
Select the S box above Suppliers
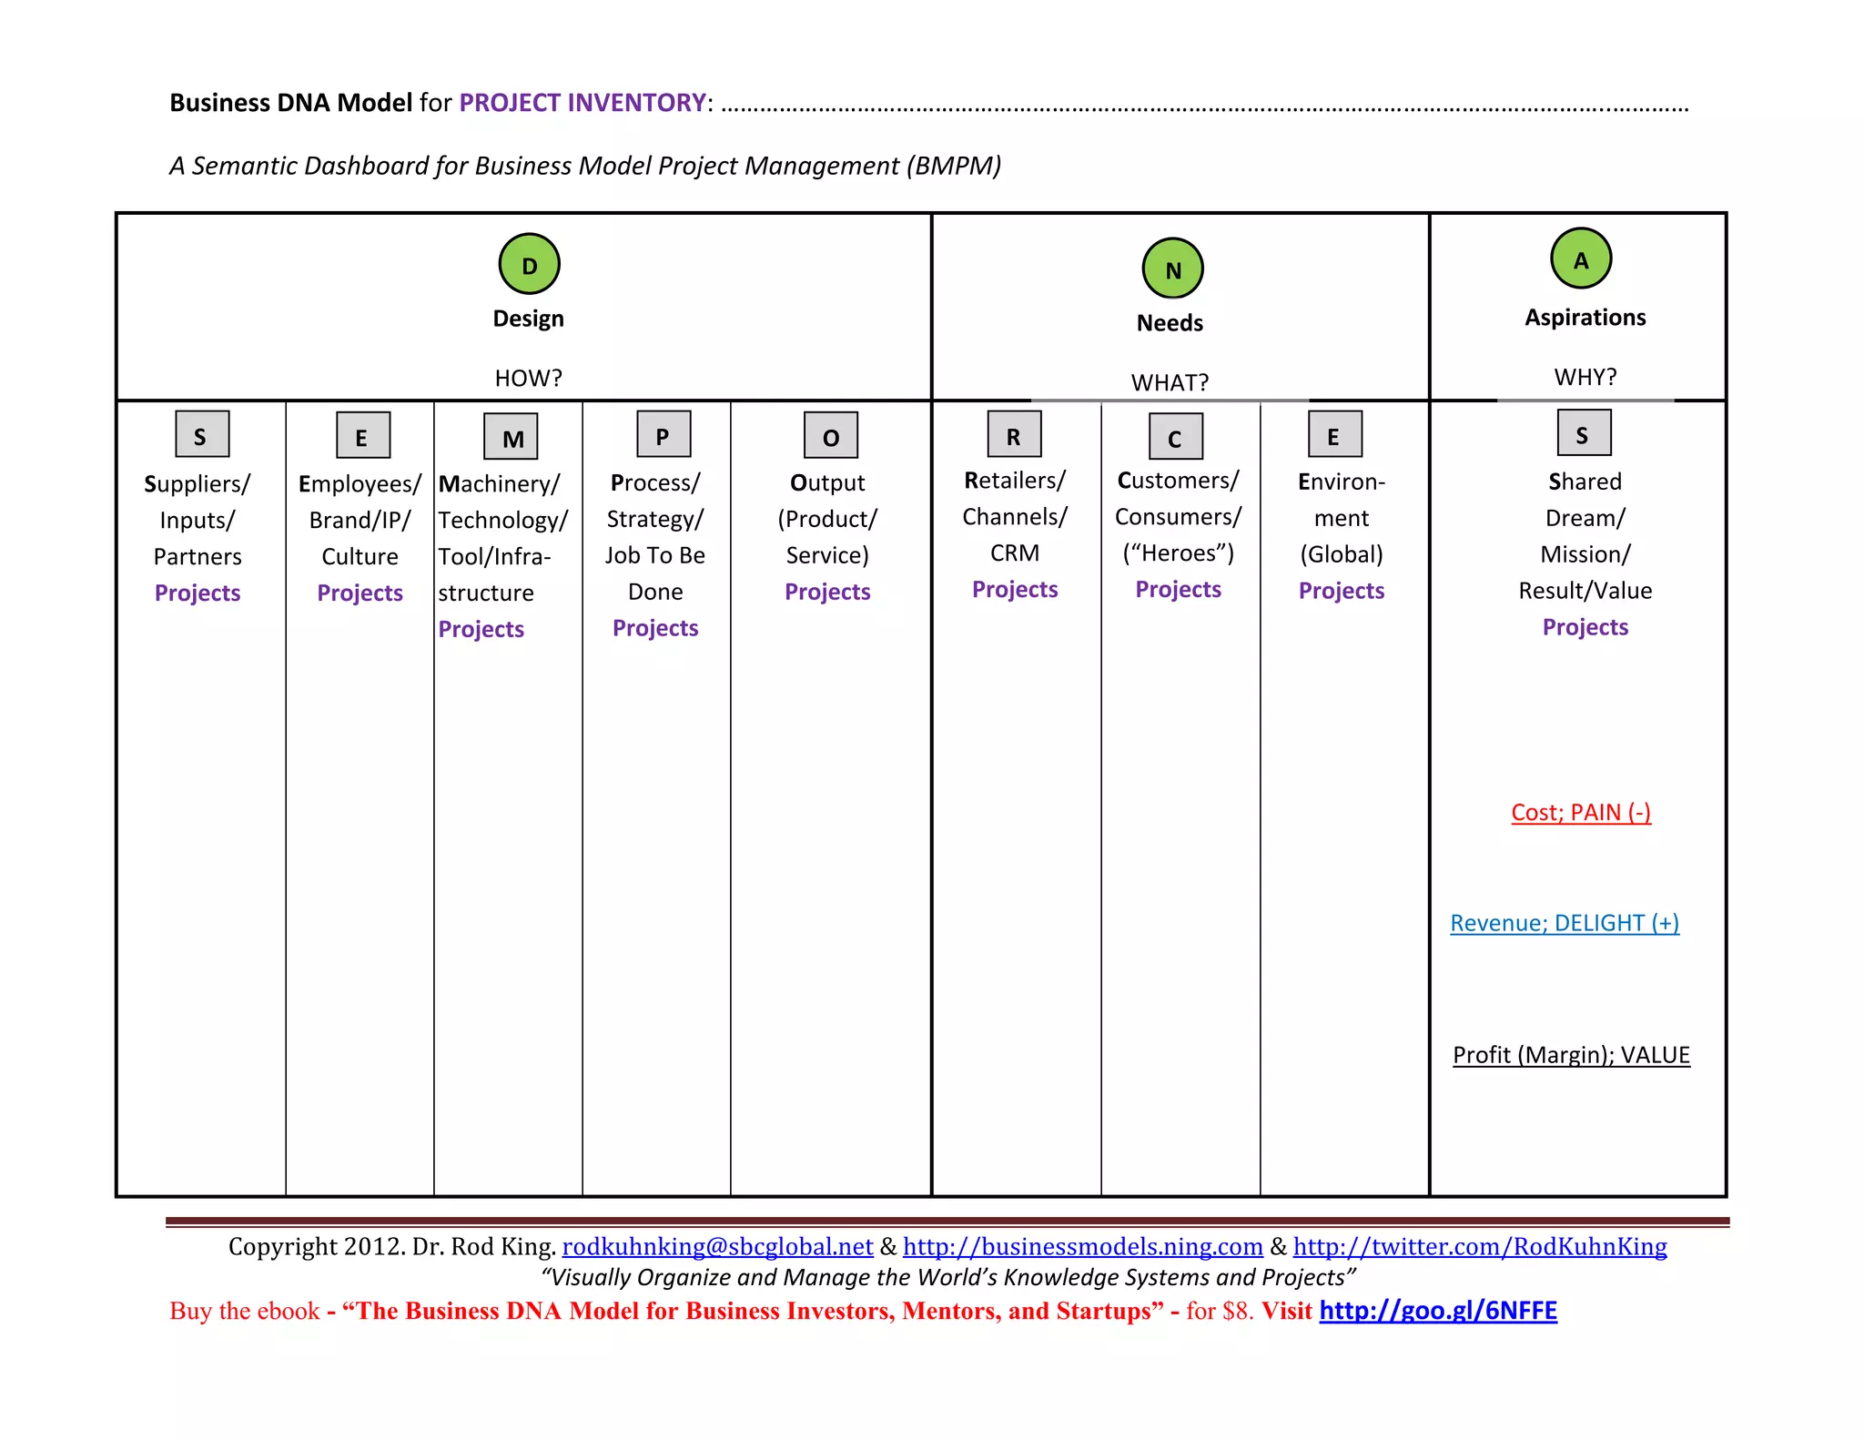(202, 434)
